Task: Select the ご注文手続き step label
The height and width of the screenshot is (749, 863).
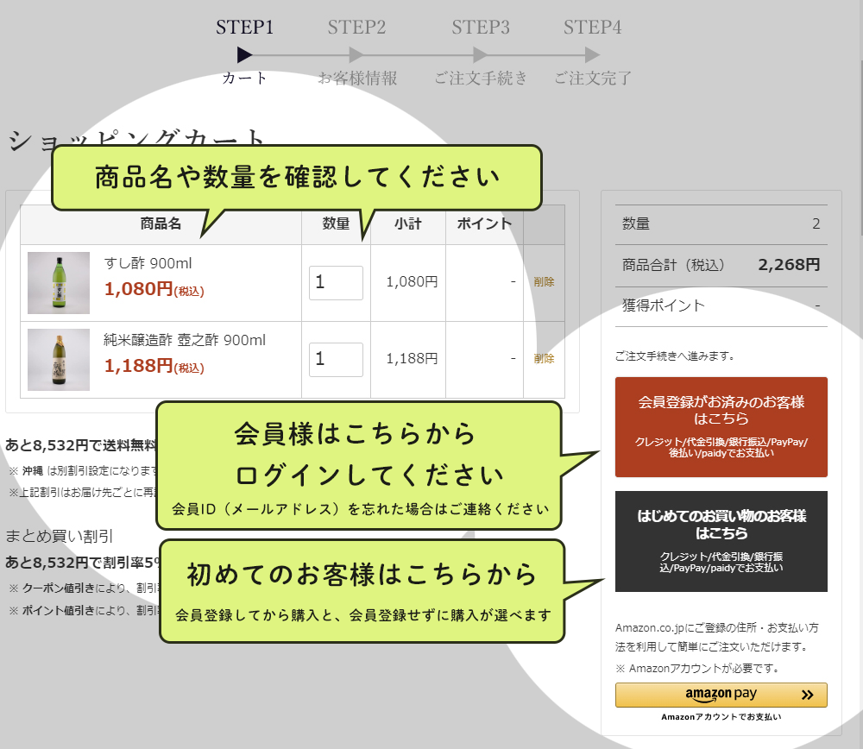Action: [x=481, y=79]
